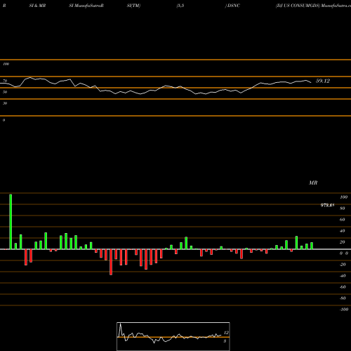Screen dimensions: 351x351
Task: Click the 'SI & MR' header text
Action: point(37,6)
